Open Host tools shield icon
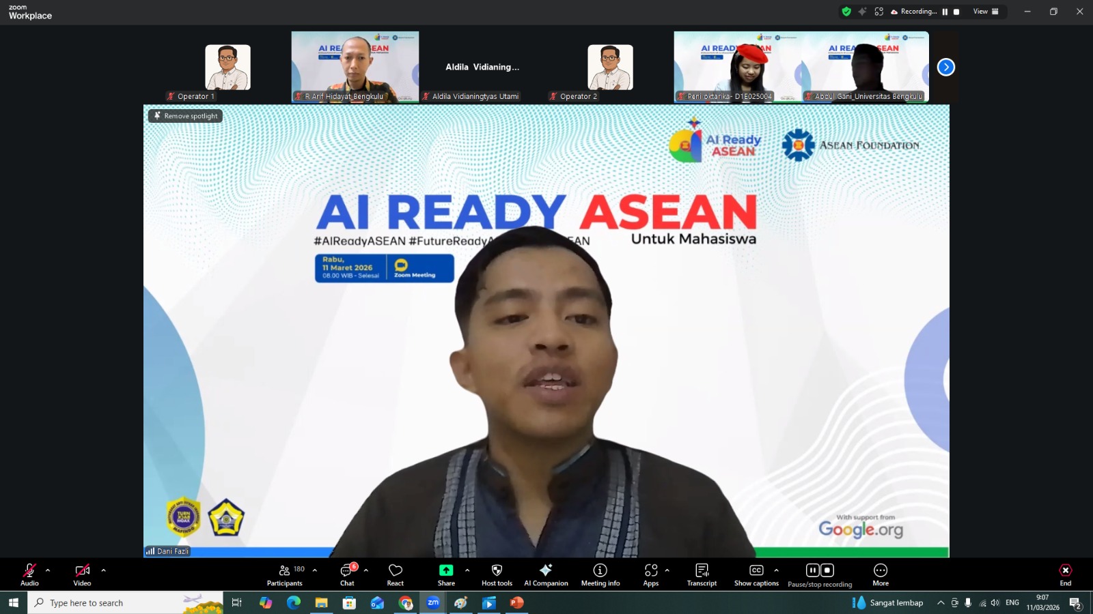The width and height of the screenshot is (1093, 614). pos(497,574)
